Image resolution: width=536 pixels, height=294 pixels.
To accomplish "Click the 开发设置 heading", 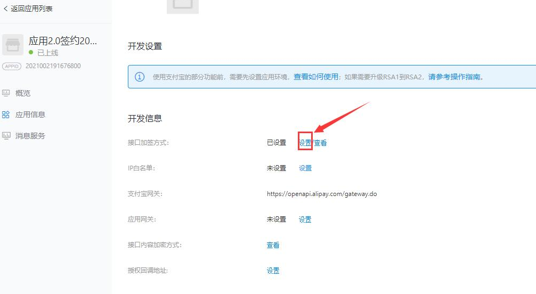I will [144, 46].
